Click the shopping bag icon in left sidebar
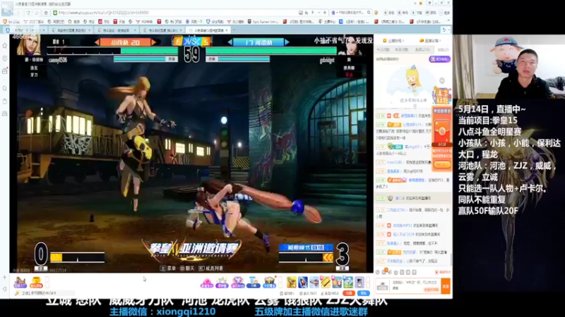565x317 pixels. click(5, 101)
